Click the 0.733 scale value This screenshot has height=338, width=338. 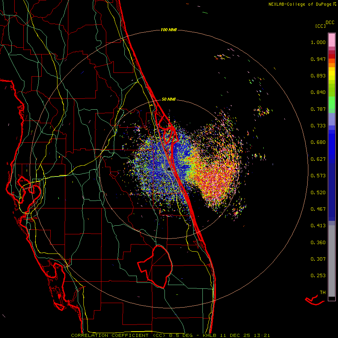click(318, 126)
